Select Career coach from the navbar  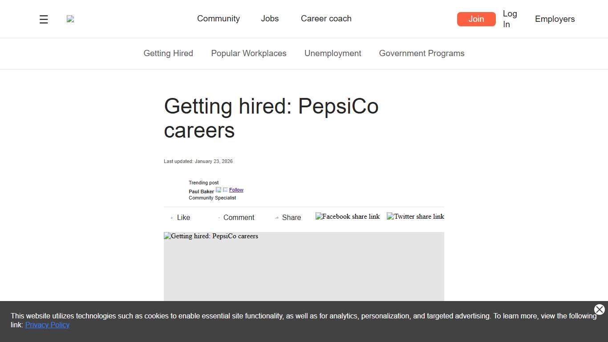tap(326, 19)
